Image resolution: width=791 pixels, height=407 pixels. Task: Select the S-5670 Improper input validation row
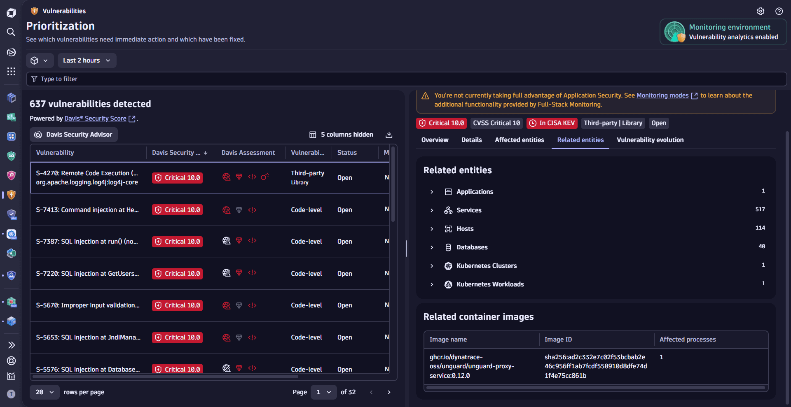pyautogui.click(x=210, y=305)
